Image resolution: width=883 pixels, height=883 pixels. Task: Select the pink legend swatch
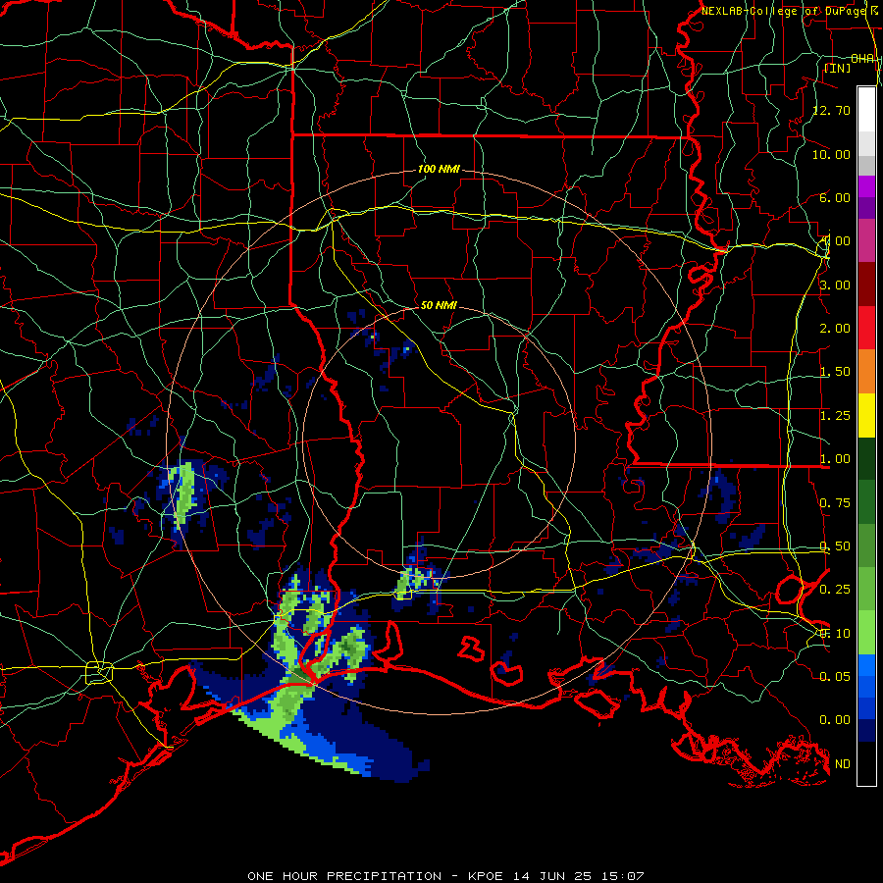click(x=866, y=241)
